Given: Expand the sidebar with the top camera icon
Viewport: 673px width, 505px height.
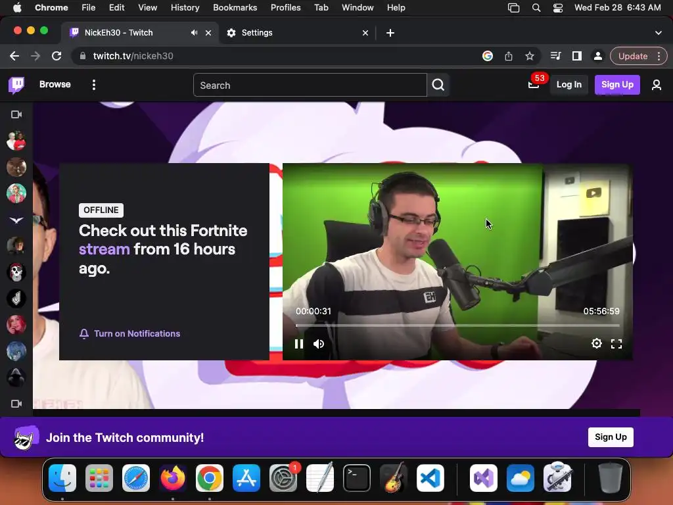Looking at the screenshot, I should point(16,114).
